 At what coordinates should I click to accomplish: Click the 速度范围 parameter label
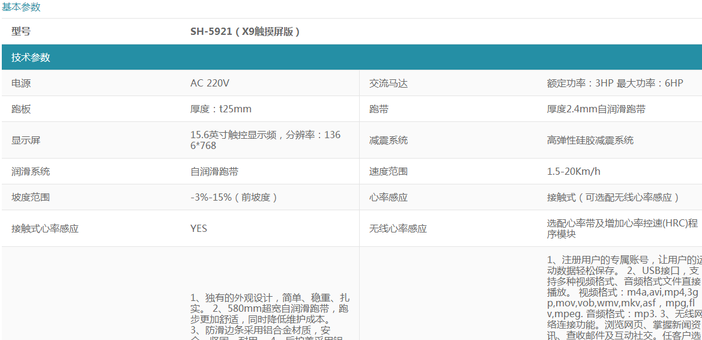click(388, 172)
